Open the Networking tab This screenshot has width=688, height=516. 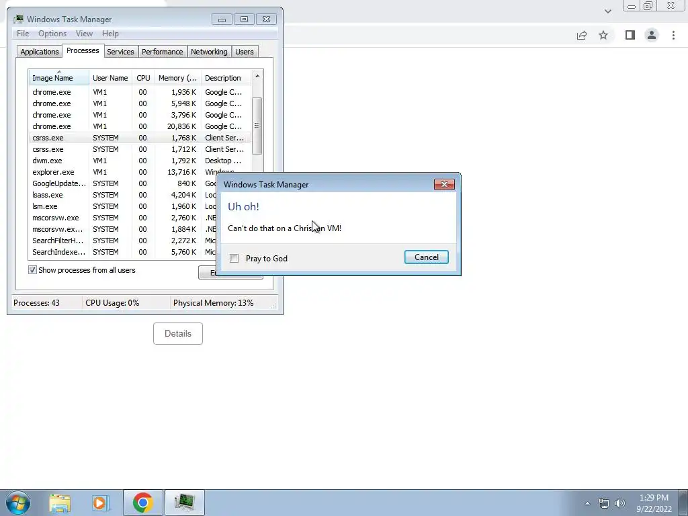click(x=209, y=52)
